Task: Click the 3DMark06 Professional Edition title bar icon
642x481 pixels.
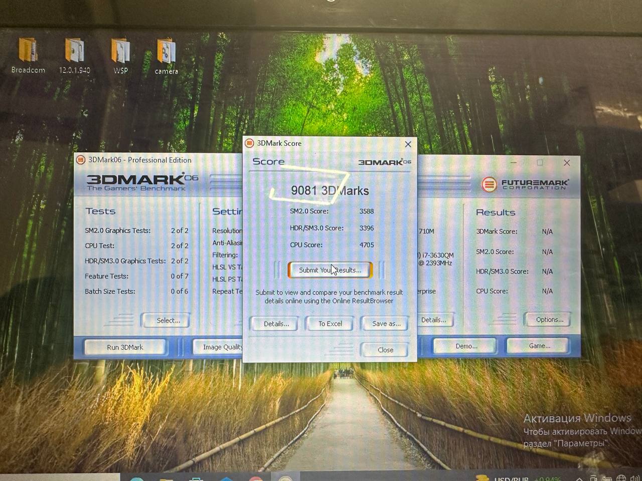Action: pos(80,160)
